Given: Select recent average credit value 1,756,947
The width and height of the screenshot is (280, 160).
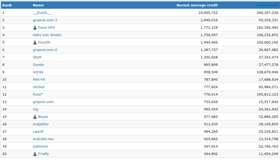Looking at the screenshot, I should coord(209,35).
